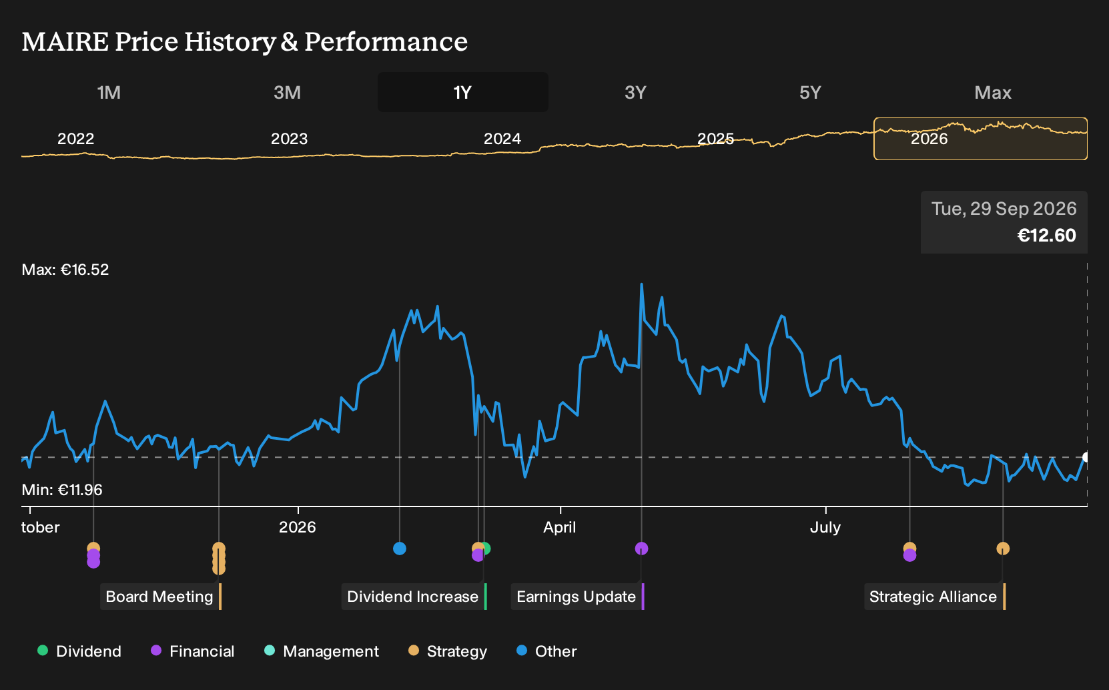Open the Earnings Update event label

click(x=577, y=597)
